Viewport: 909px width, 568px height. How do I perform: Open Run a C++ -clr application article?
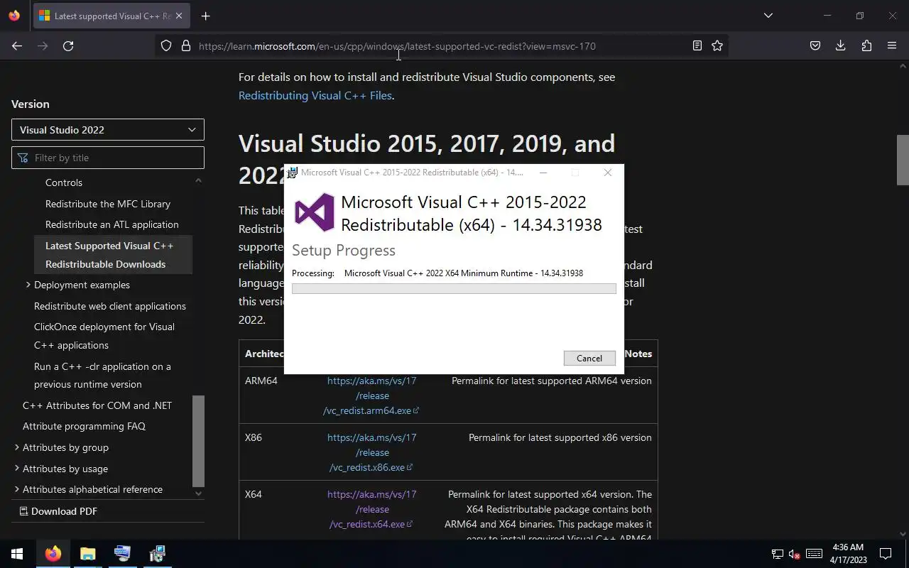click(102, 375)
